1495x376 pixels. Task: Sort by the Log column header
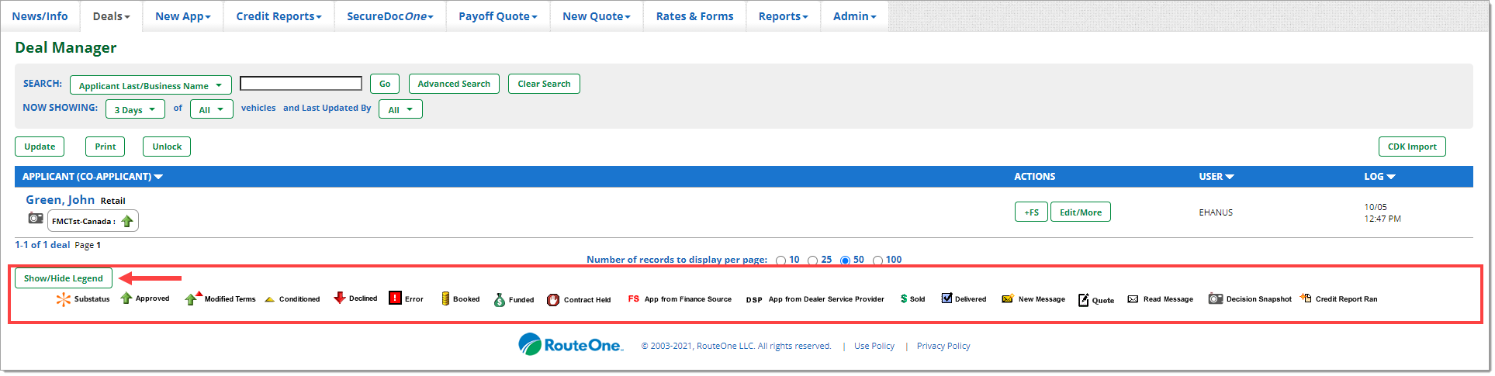[1379, 177]
